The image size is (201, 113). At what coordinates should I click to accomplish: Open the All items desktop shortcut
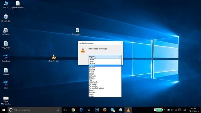[6, 31]
